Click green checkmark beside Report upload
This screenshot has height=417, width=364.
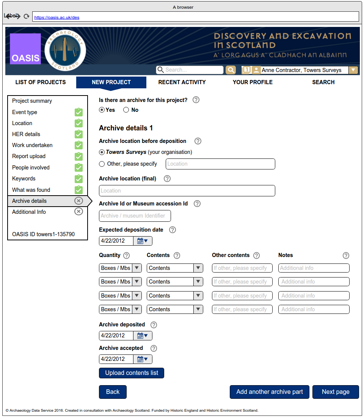click(x=78, y=156)
